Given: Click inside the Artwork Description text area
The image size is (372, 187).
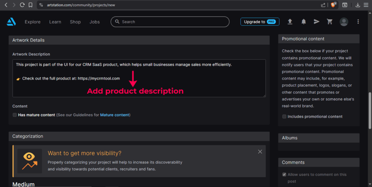Looking at the screenshot, I should point(139,78).
